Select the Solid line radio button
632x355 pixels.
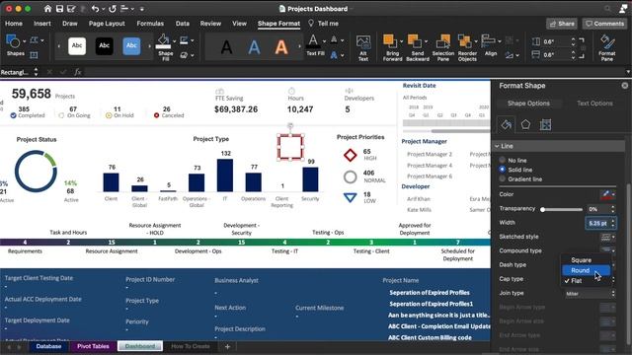point(503,170)
